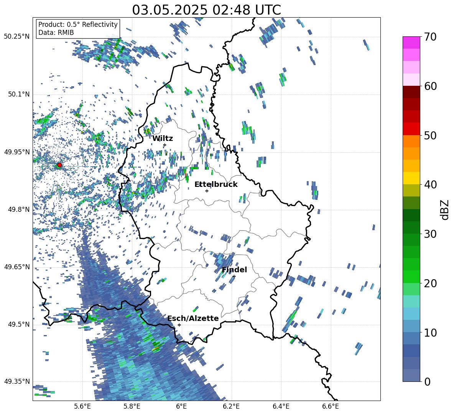
Task: Click the Data: RMIB text
Action: [x=56, y=33]
